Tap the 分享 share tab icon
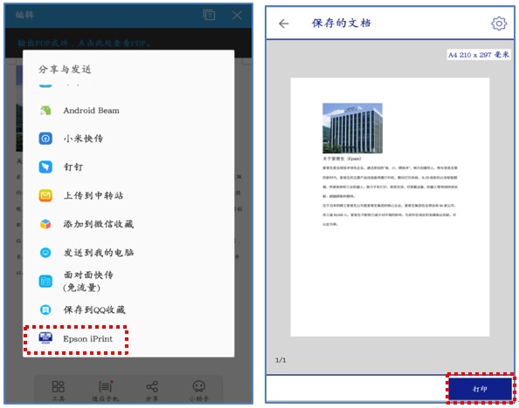The image size is (519, 408). click(x=152, y=391)
